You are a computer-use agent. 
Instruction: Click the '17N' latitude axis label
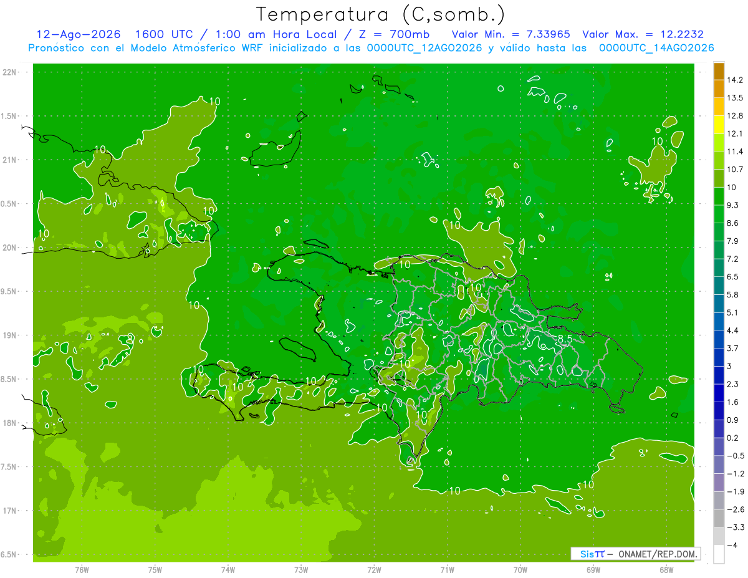click(8, 511)
